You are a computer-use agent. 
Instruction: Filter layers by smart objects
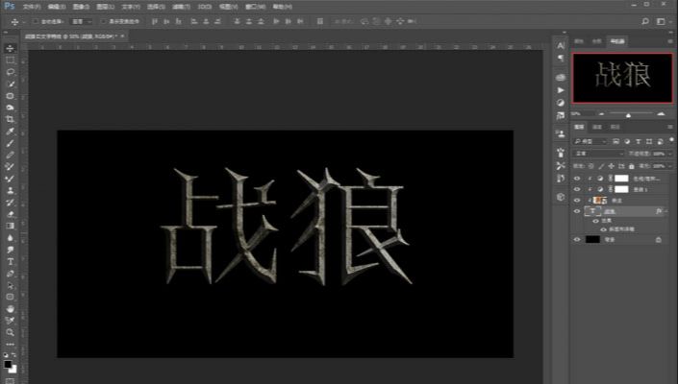(x=661, y=141)
